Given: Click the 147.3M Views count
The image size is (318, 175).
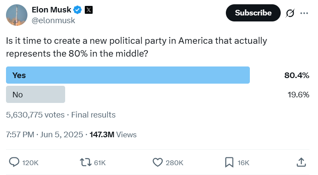Looking at the screenshot, I should 113,134.
